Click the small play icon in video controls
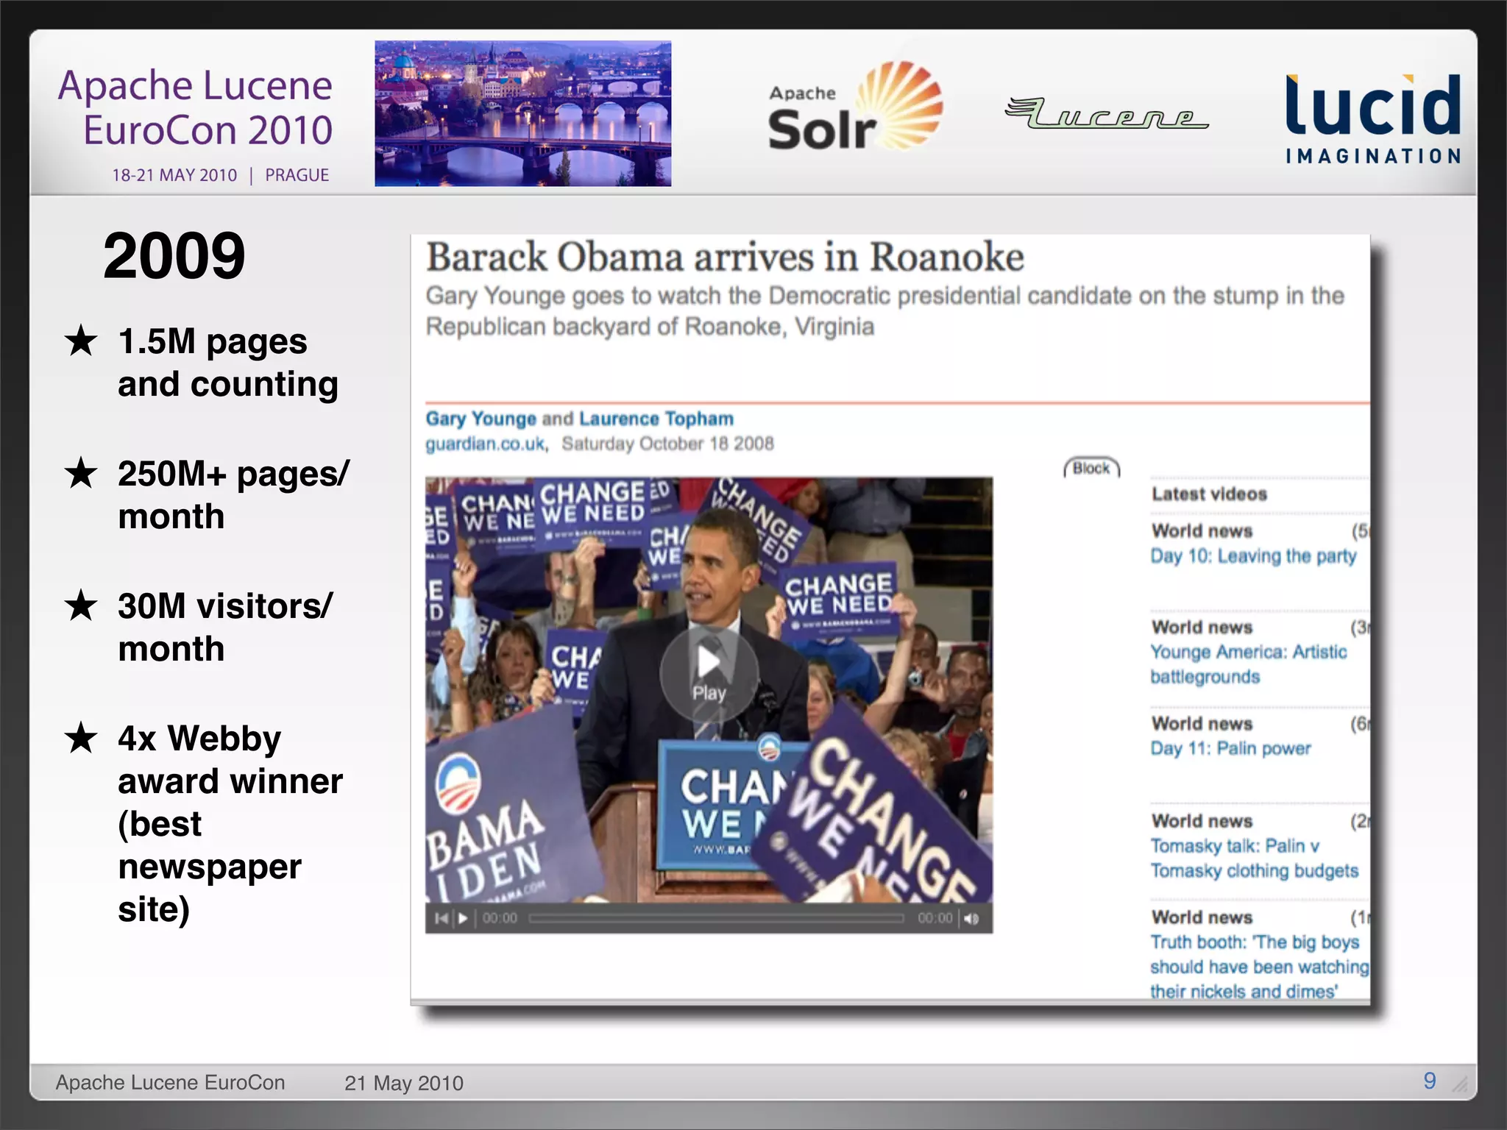The image size is (1507, 1130). pos(463,918)
